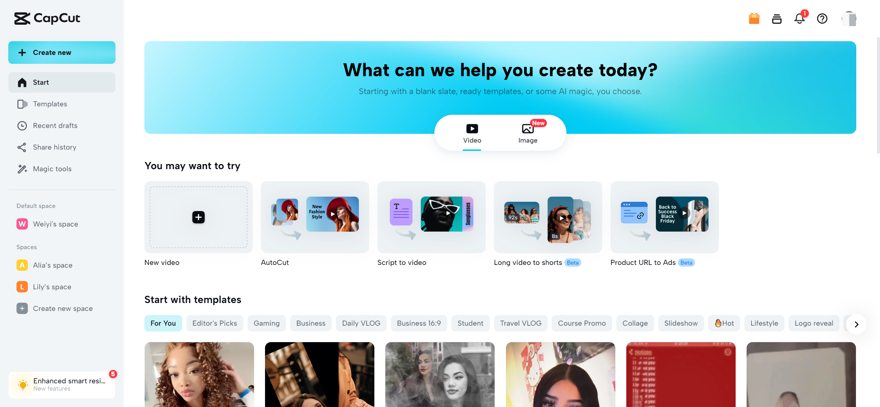Click the Create new space button
Screen dimensions: 880x407
pos(62,308)
